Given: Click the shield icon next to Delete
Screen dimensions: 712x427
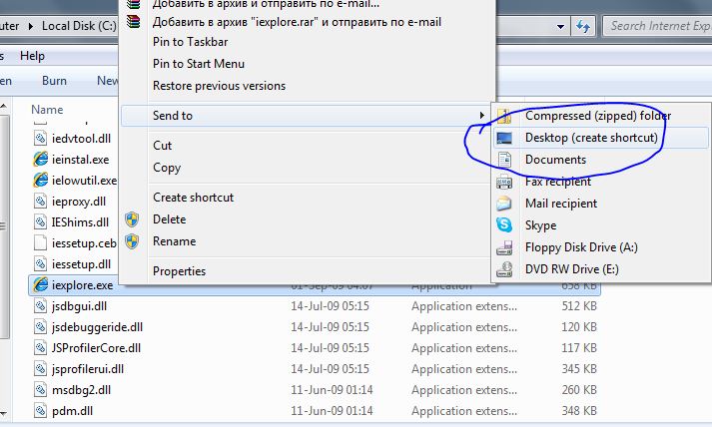Looking at the screenshot, I should [x=132, y=219].
